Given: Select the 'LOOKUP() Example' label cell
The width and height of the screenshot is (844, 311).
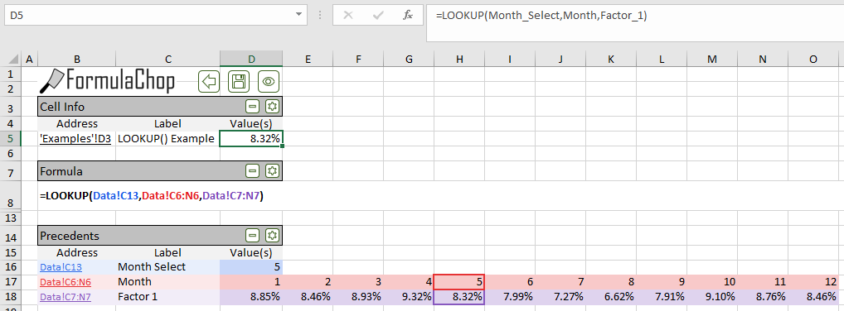Looking at the screenshot, I should (x=168, y=139).
